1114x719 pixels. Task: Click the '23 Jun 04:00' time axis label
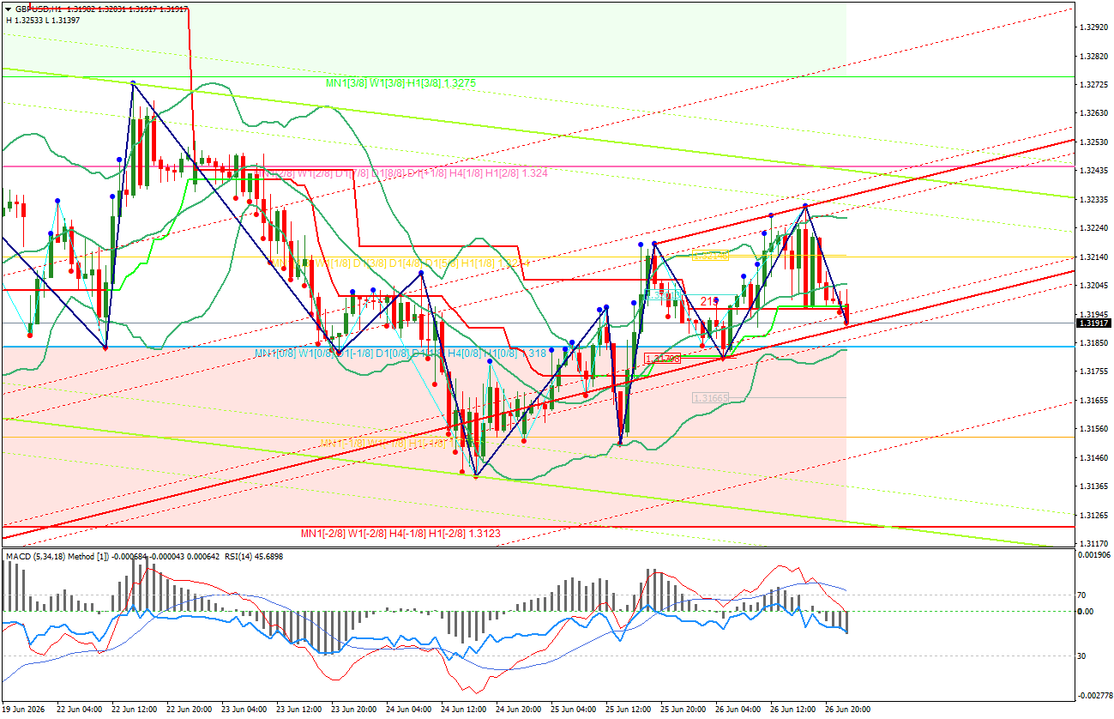tap(244, 710)
